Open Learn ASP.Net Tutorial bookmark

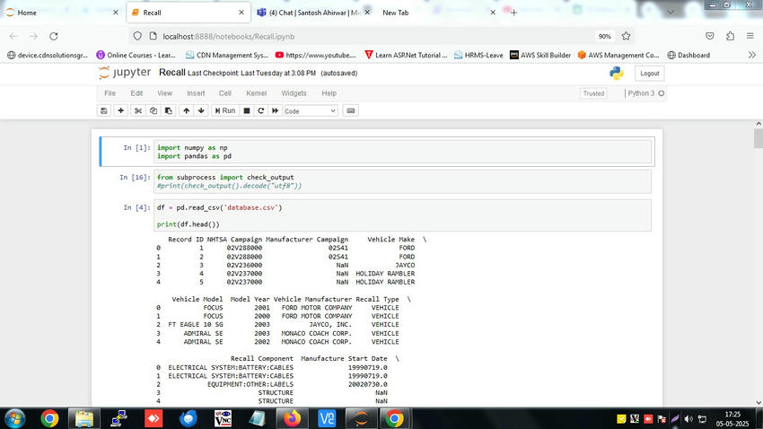pyautogui.click(x=406, y=56)
